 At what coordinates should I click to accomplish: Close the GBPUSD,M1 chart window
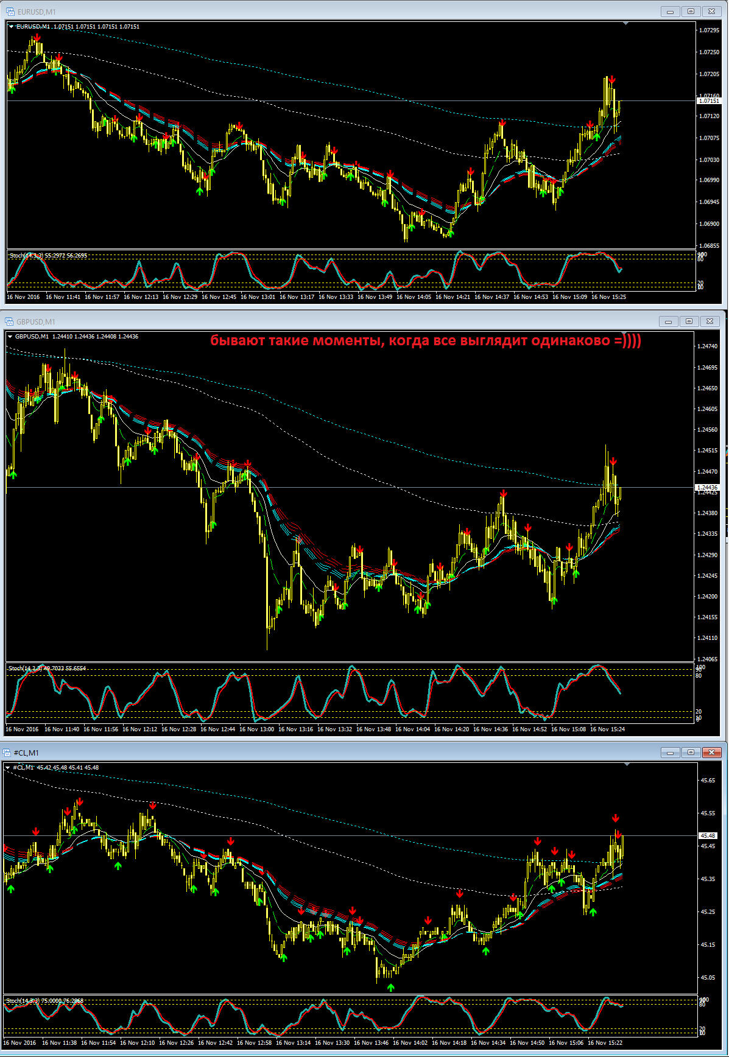(710, 321)
